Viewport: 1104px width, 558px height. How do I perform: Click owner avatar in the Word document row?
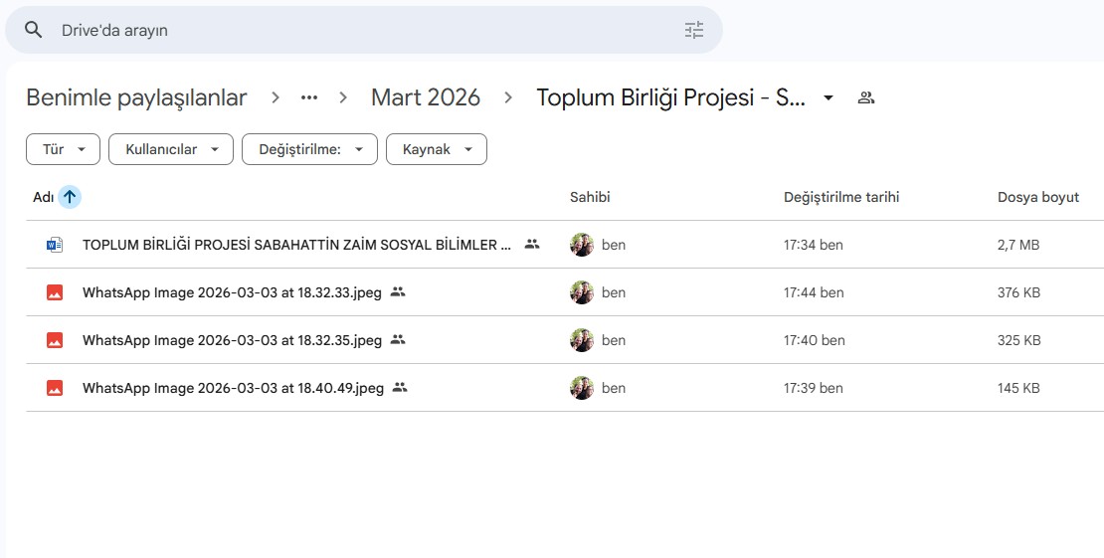point(582,245)
